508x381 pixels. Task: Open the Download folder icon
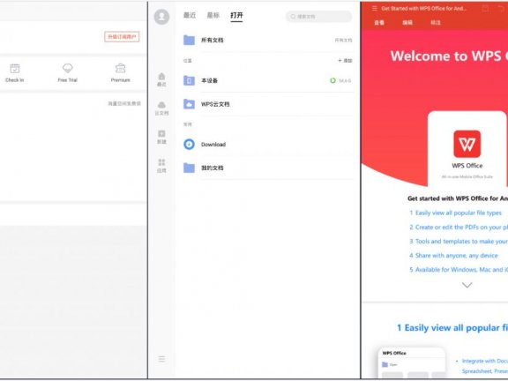(x=190, y=144)
